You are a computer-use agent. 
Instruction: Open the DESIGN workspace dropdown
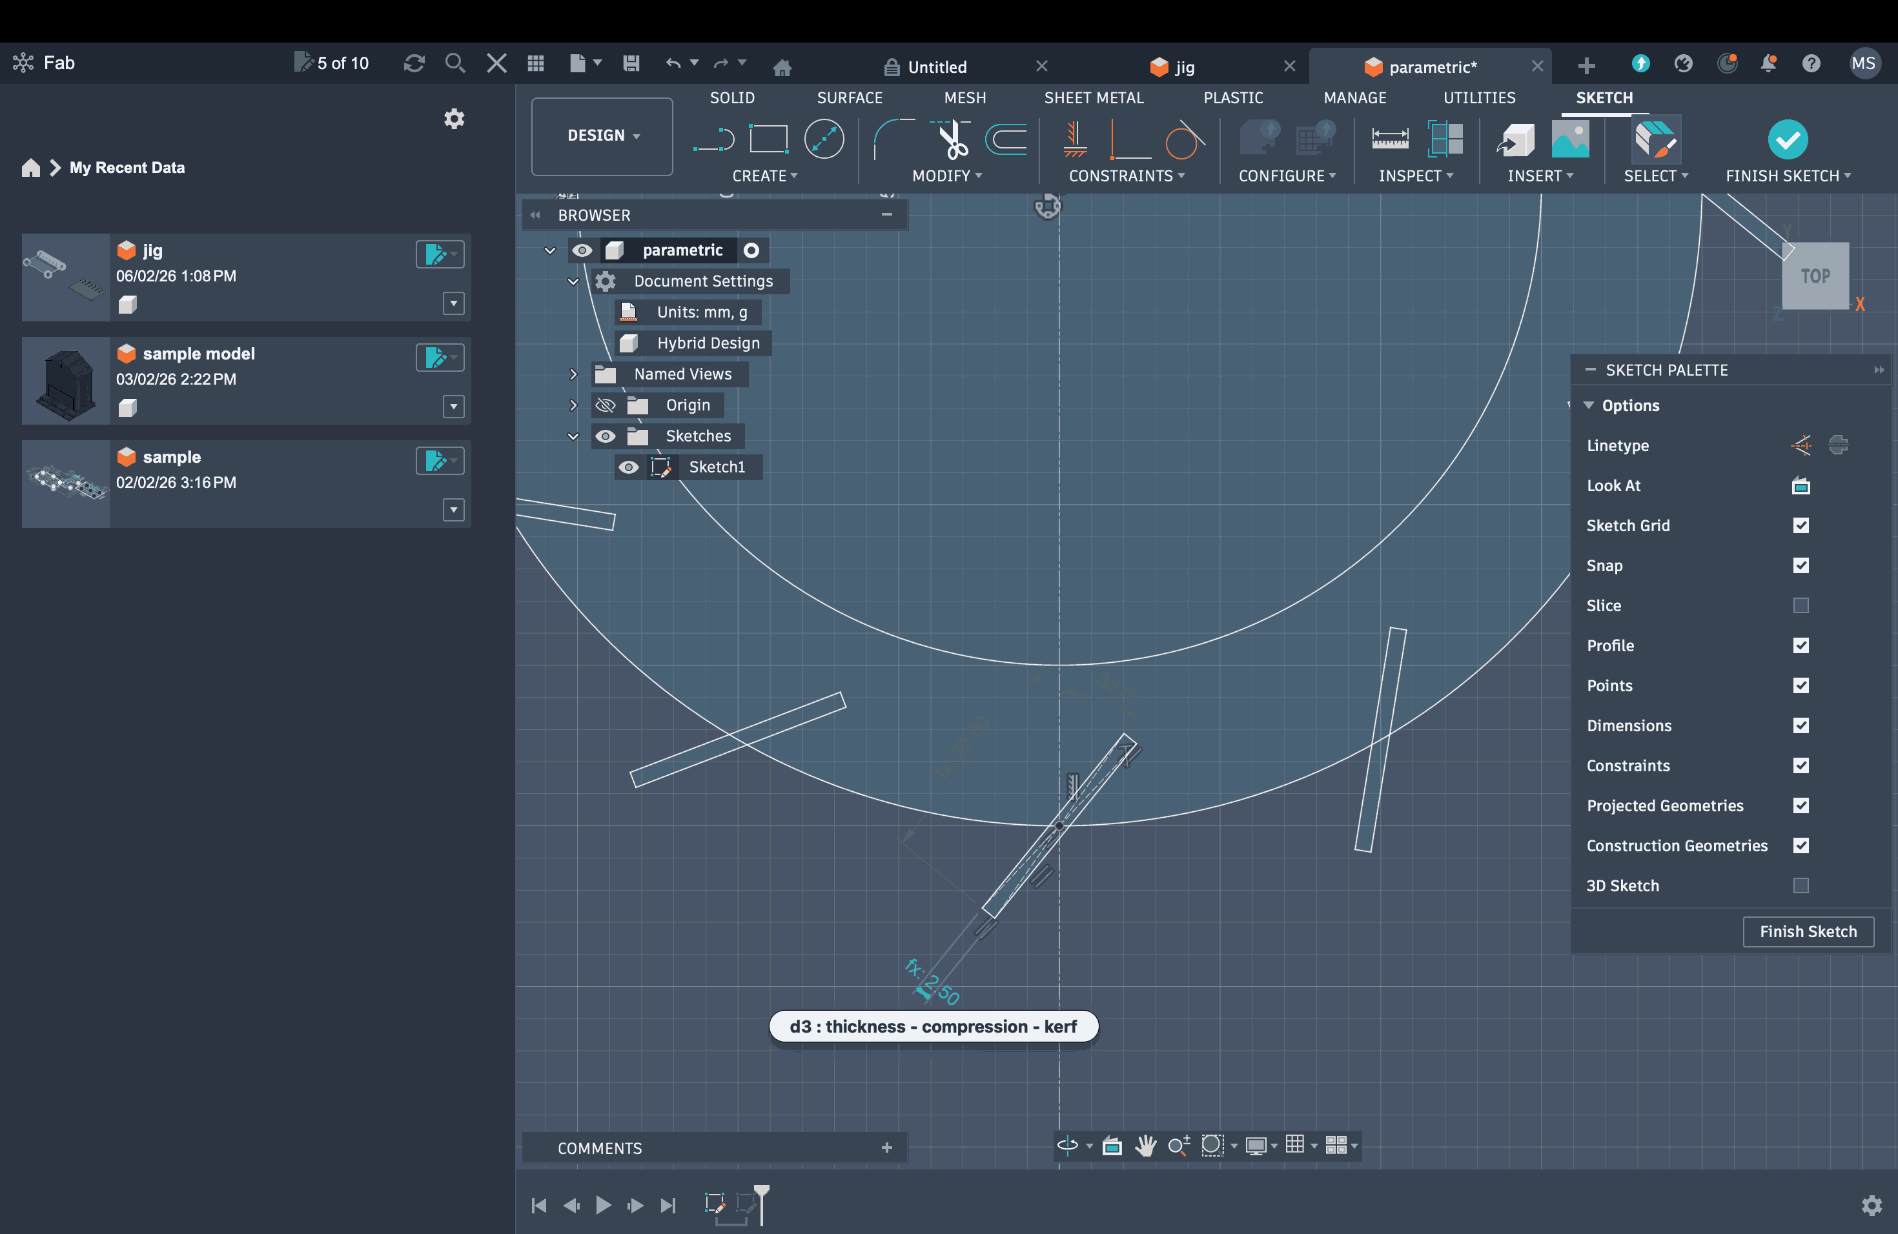pyautogui.click(x=602, y=136)
